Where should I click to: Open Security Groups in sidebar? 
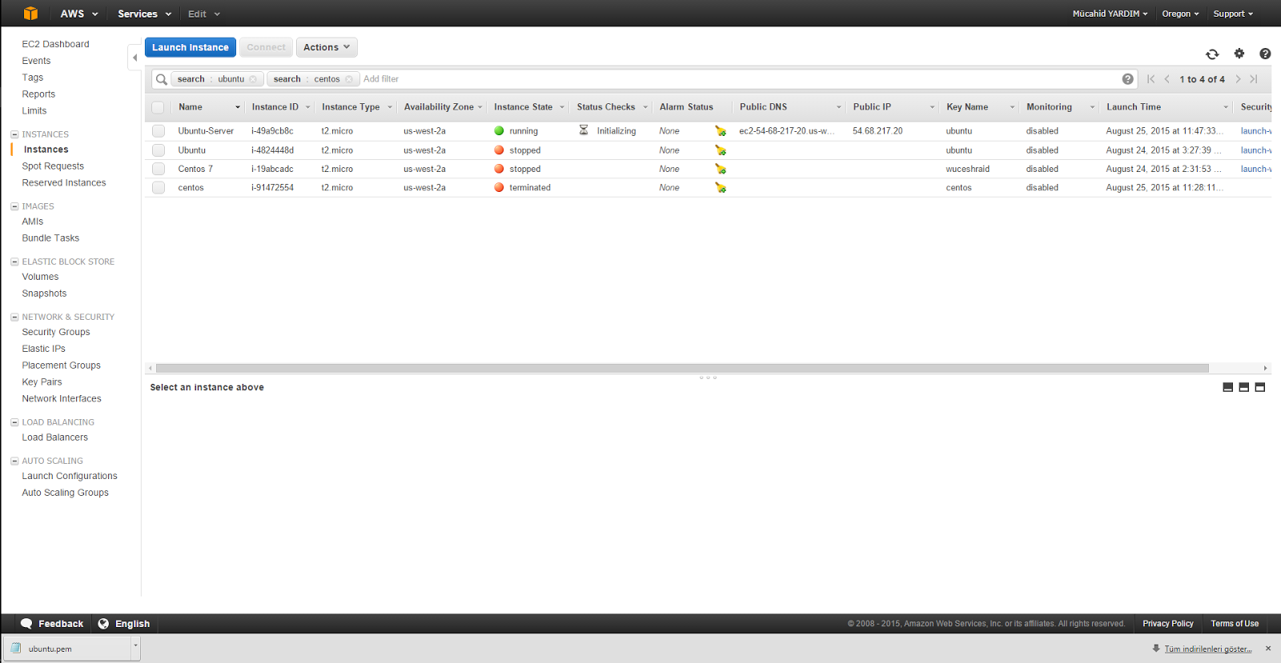[56, 332]
